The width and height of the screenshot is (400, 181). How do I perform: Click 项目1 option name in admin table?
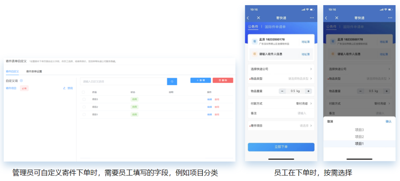[95, 115]
